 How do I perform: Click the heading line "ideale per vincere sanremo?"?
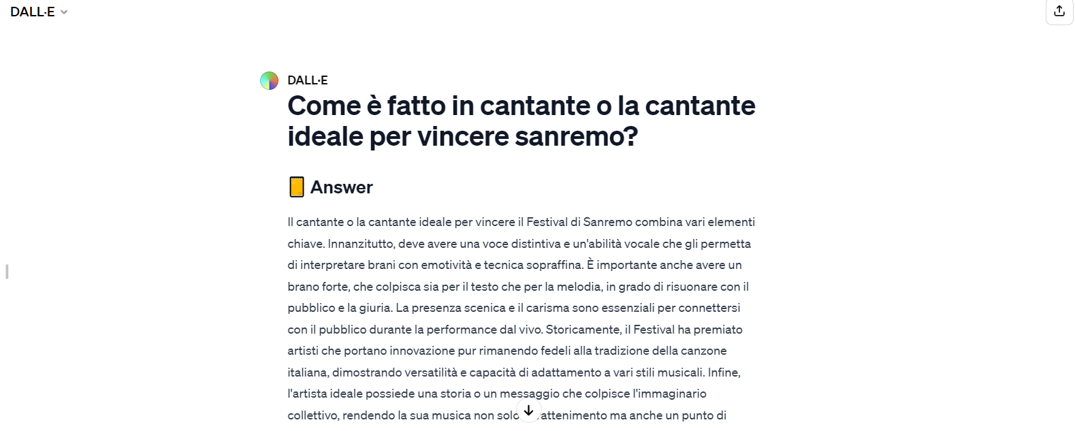coord(462,137)
